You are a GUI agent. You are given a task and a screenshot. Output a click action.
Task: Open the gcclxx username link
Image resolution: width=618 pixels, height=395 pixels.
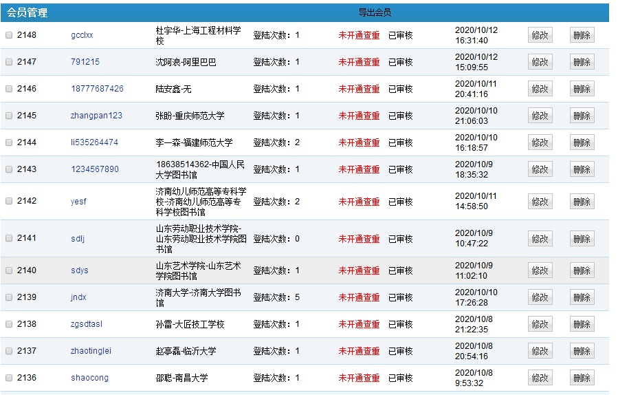[x=82, y=35]
